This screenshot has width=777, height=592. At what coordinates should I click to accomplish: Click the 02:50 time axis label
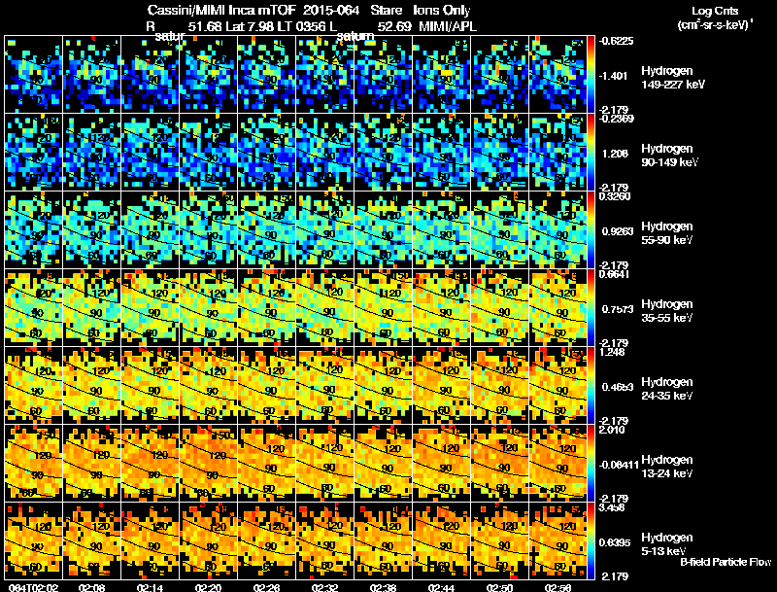(499, 588)
